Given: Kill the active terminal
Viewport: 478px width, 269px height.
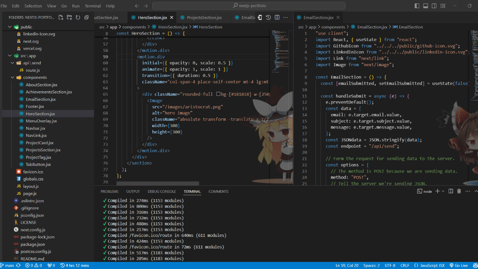Looking at the screenshot, I should (459, 191).
